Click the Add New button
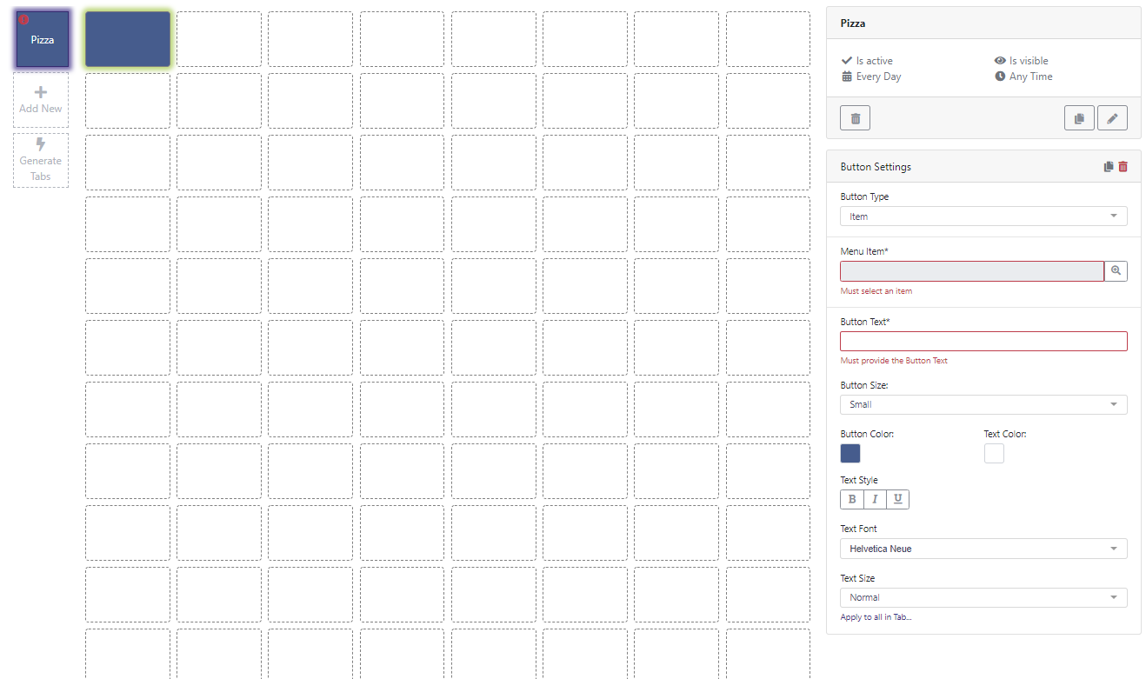Viewport: 1146px width, 679px height. pyautogui.click(x=40, y=98)
